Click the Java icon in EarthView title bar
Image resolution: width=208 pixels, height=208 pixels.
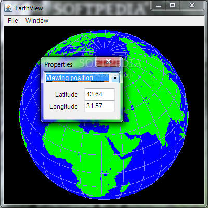[x=8, y=8]
